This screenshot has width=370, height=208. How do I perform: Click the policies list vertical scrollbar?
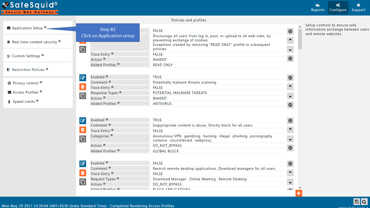pyautogui.click(x=300, y=40)
